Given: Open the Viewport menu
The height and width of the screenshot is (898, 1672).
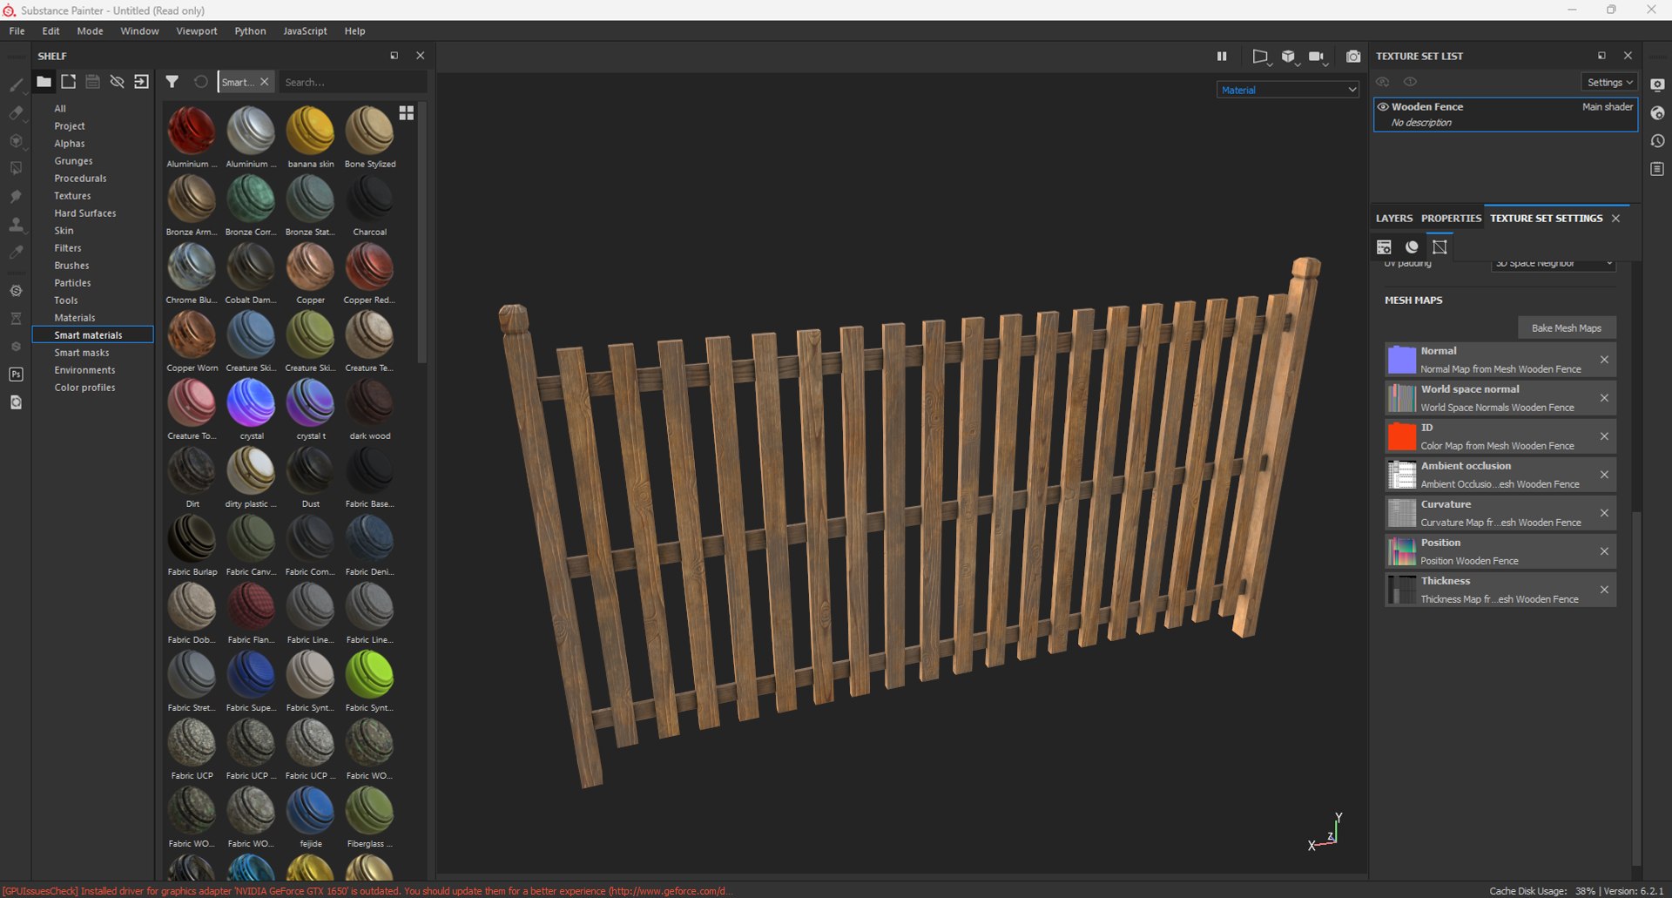Looking at the screenshot, I should click(x=197, y=30).
